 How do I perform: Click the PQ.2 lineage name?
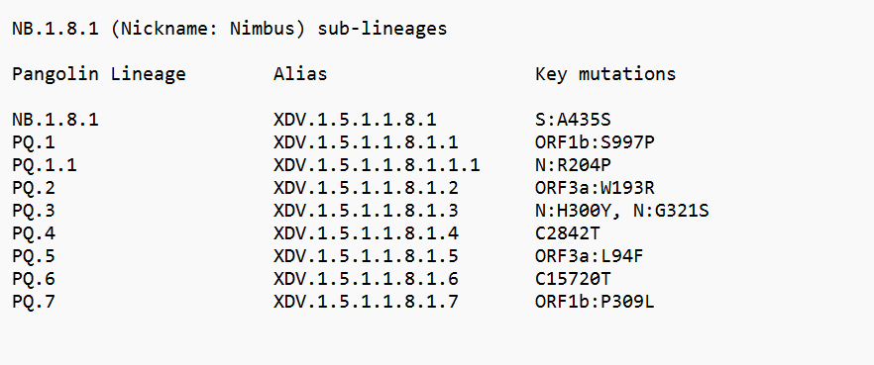[34, 188]
